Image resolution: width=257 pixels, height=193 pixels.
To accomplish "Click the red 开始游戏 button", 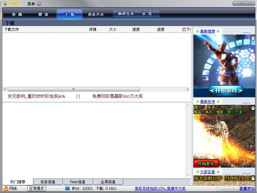I will (x=206, y=164).
